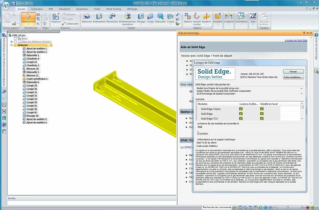Toggle Solid Edge TCX licence d'utilisation checkbox
This screenshot has height=210, width=319.
pyautogui.click(x=241, y=118)
